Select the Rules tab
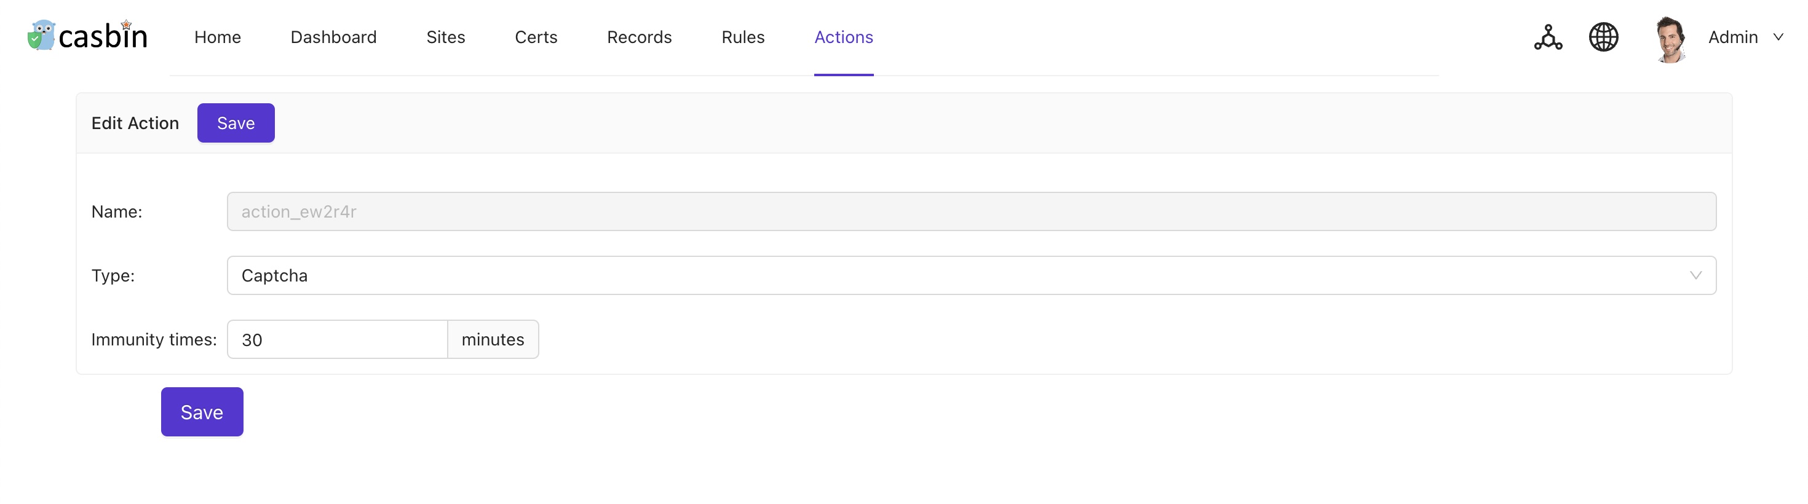1808x504 pixels. point(743,37)
